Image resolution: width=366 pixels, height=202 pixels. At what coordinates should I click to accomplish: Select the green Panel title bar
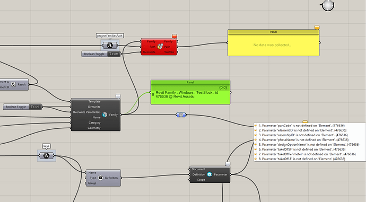pos(190,82)
